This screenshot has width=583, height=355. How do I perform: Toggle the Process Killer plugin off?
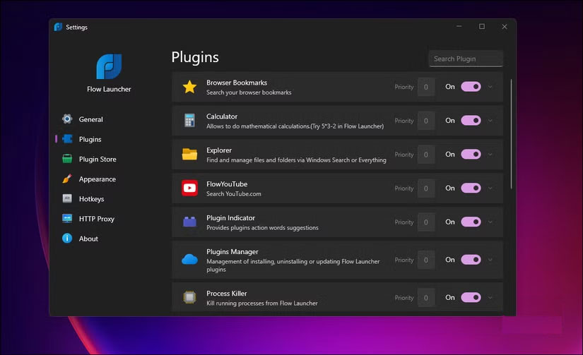pyautogui.click(x=471, y=297)
